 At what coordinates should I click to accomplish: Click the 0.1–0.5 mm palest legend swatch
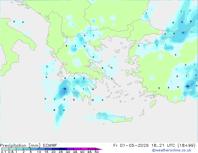pos(5,149)
